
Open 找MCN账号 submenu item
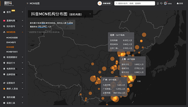pyautogui.click(x=11, y=42)
